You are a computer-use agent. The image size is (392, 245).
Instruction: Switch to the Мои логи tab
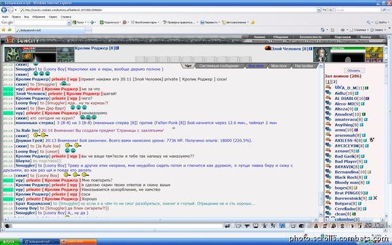[279, 66]
